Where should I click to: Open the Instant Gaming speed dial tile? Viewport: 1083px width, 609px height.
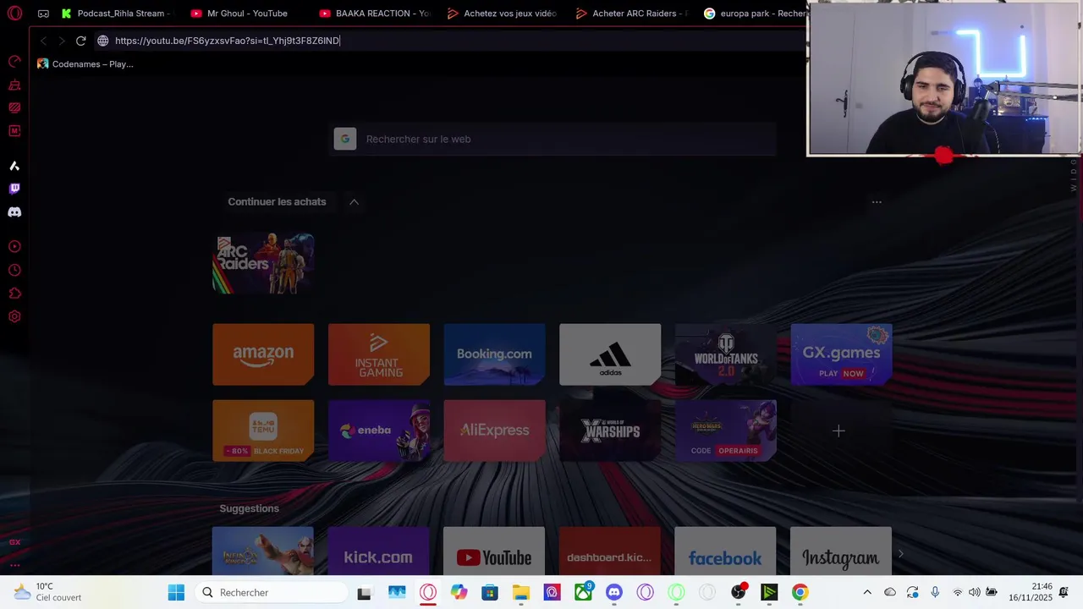[x=379, y=354]
